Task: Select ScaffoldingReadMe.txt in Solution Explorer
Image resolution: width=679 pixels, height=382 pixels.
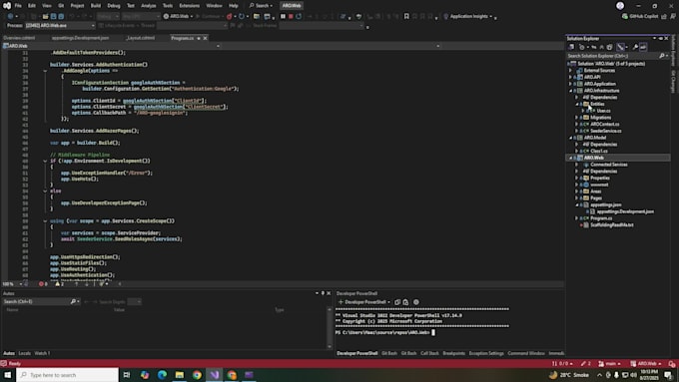Action: [x=611, y=225]
